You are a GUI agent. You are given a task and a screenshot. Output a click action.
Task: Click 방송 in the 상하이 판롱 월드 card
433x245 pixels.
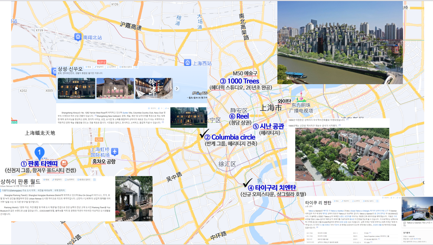[x=46, y=179]
